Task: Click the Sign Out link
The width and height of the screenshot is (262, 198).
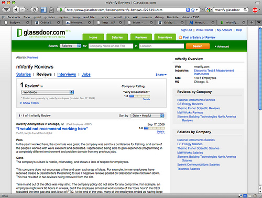Action: pos(186,30)
